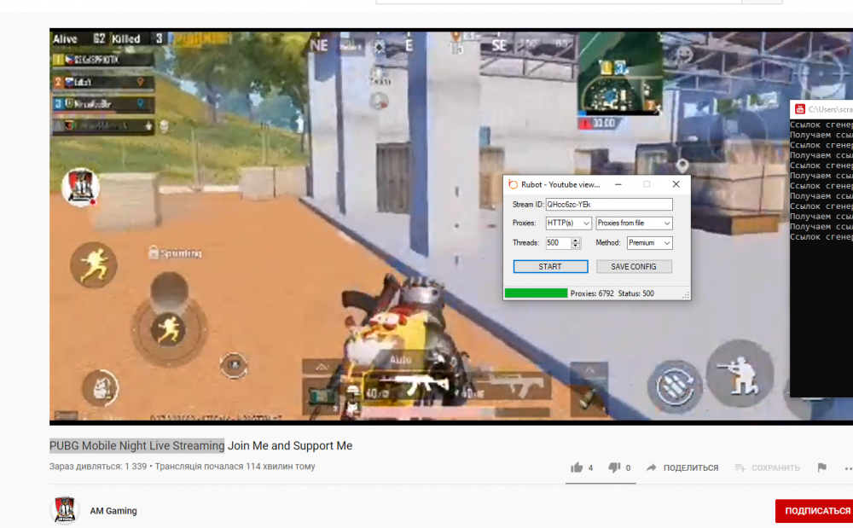
Task: Click the SAVE CONFIG button
Action: tap(634, 267)
